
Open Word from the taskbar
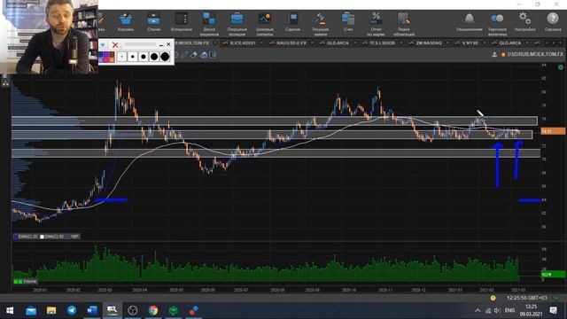(92, 310)
